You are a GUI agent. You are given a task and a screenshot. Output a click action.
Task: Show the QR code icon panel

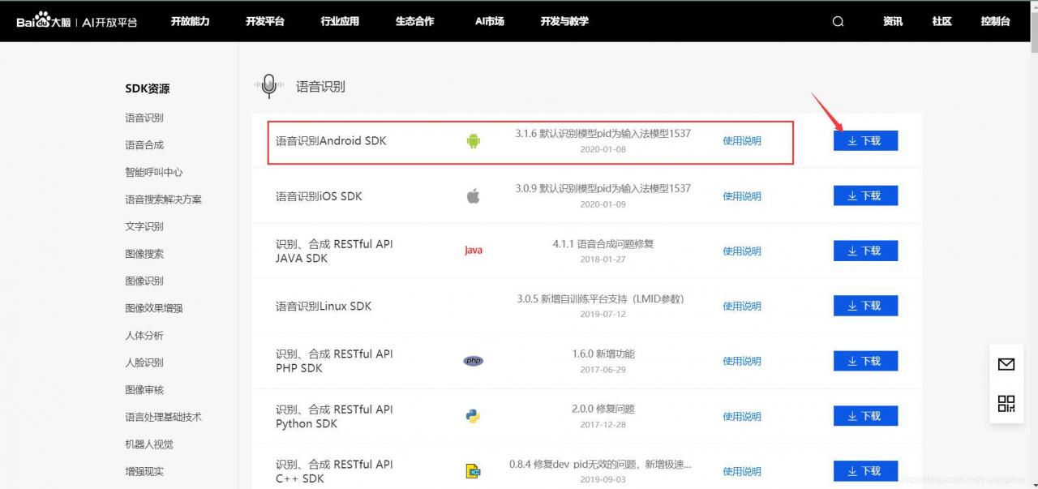point(1006,403)
